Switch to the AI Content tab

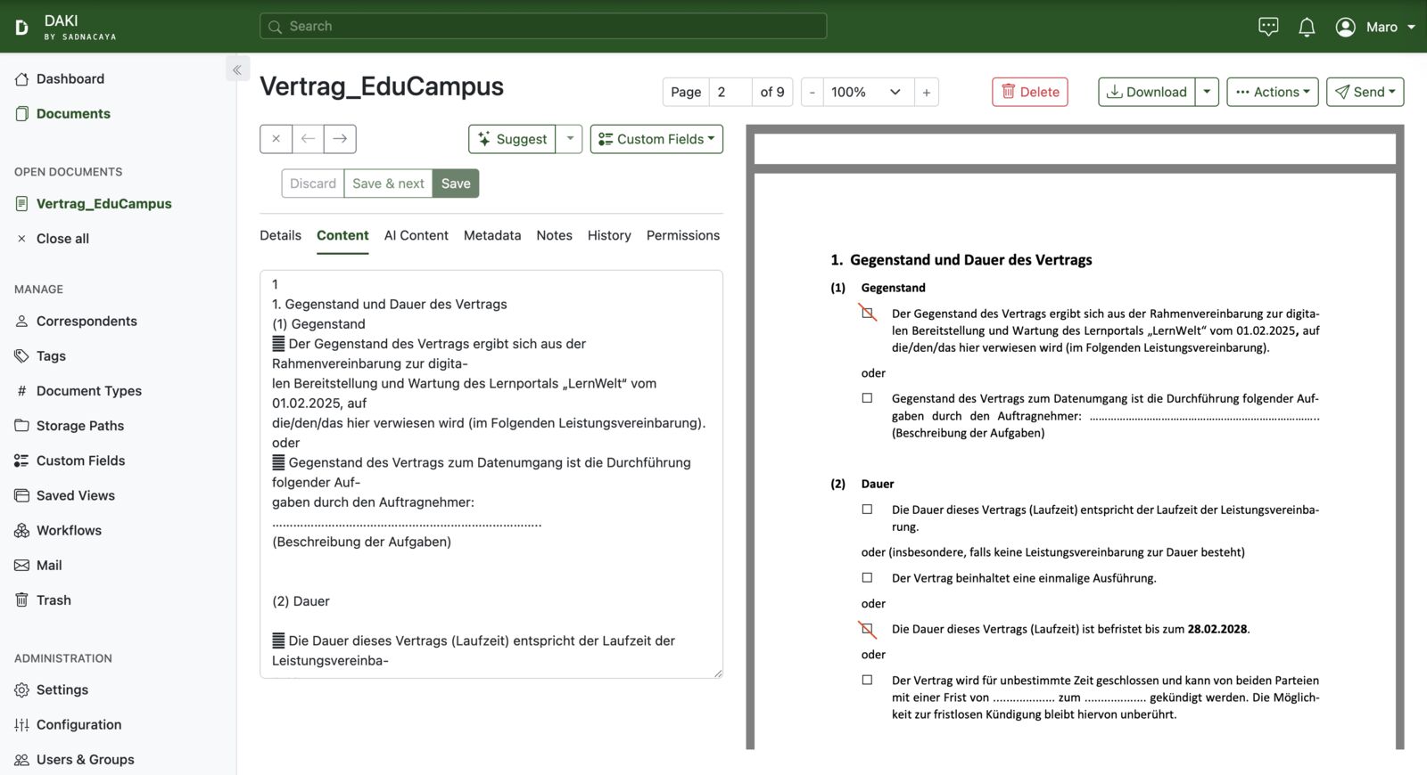pos(416,235)
